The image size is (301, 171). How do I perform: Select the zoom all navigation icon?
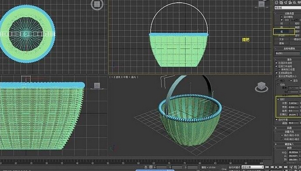pyautogui.click(x=295, y=167)
